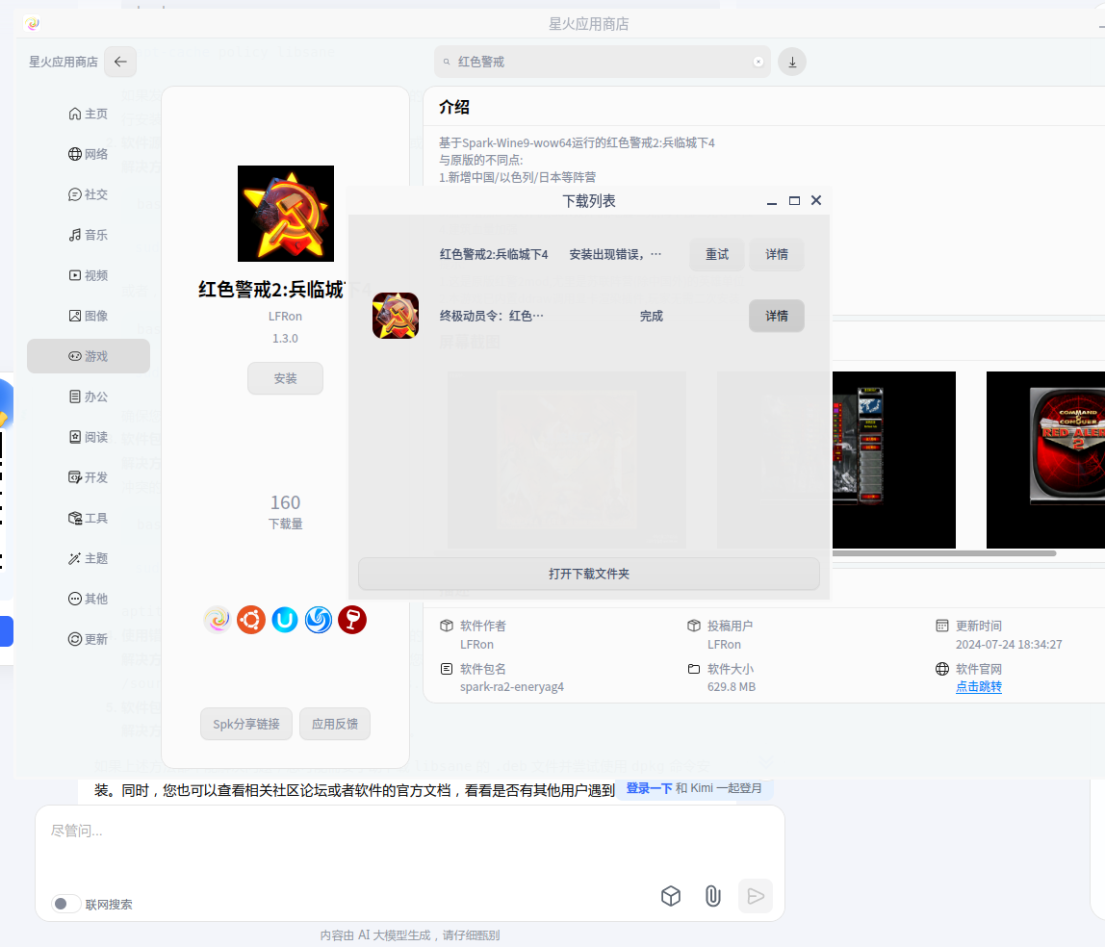Select the 游戏 games category
The width and height of the screenshot is (1105, 947).
(x=89, y=356)
